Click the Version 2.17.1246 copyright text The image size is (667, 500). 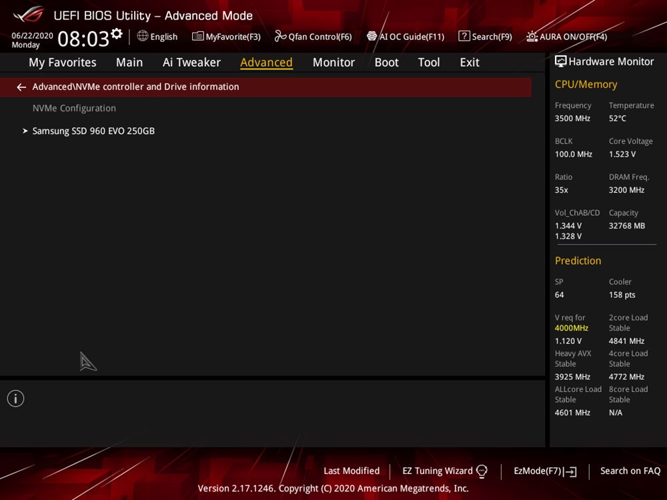pos(333,489)
